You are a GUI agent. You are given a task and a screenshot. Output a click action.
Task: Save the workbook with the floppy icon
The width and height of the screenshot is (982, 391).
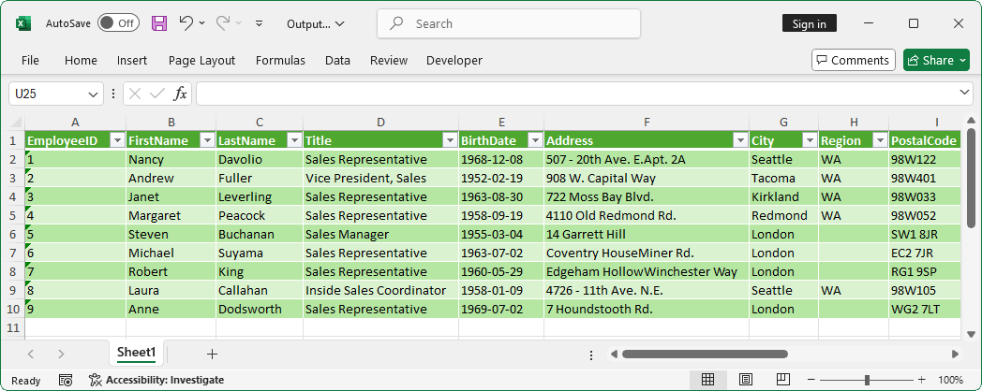[x=159, y=23]
